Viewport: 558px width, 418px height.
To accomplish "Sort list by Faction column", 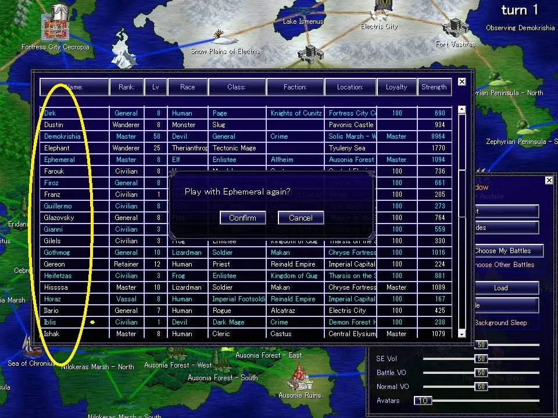I will tap(295, 87).
